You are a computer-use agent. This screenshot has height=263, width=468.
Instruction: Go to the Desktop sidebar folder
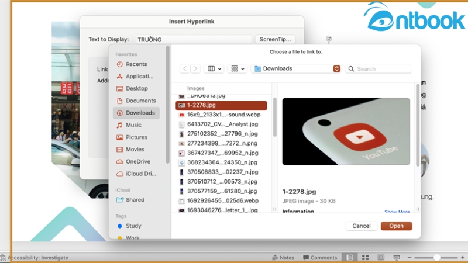tap(136, 89)
